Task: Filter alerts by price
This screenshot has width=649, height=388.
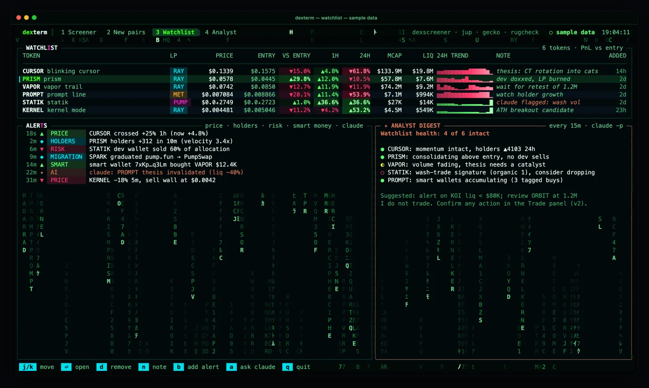Action: [x=214, y=126]
